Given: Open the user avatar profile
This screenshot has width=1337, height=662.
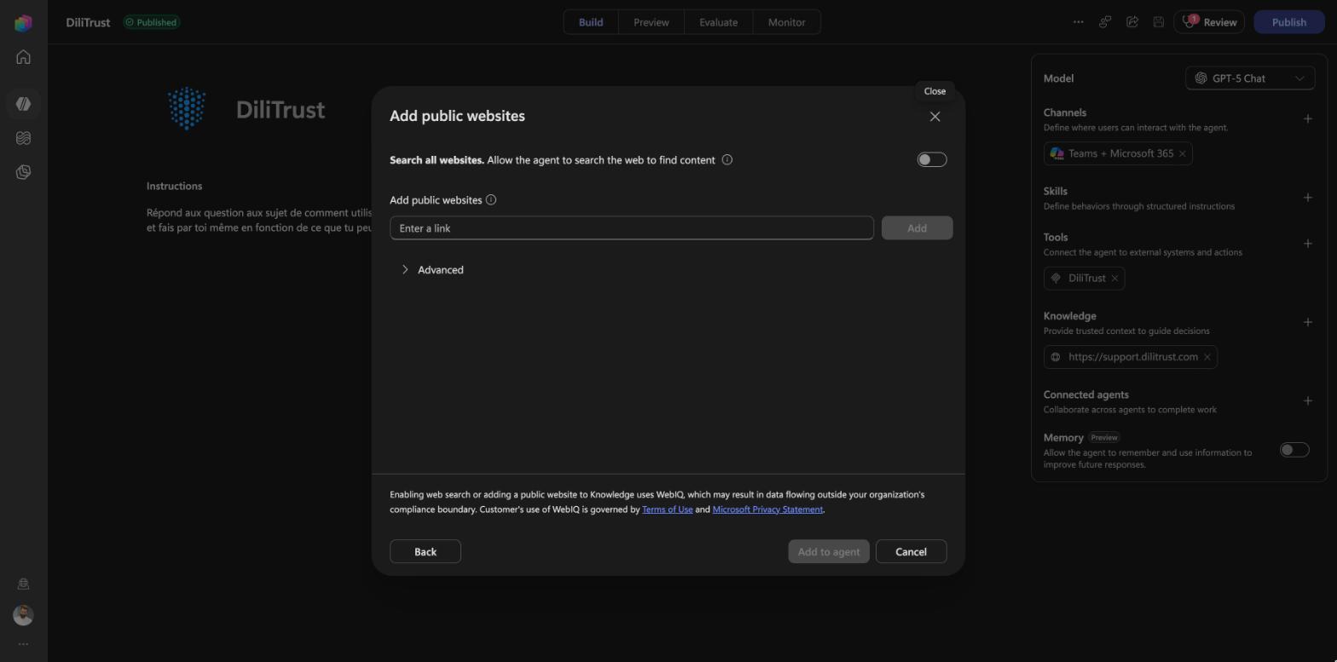Looking at the screenshot, I should [23, 615].
